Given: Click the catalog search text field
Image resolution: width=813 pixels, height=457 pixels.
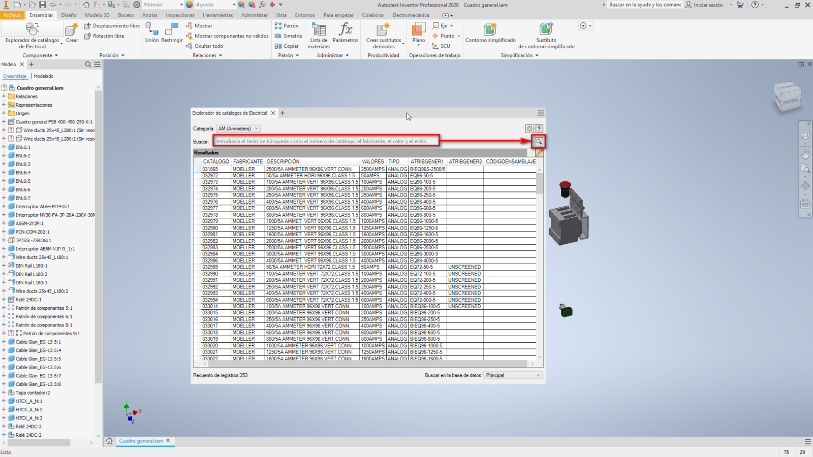Looking at the screenshot, I should coord(325,142).
